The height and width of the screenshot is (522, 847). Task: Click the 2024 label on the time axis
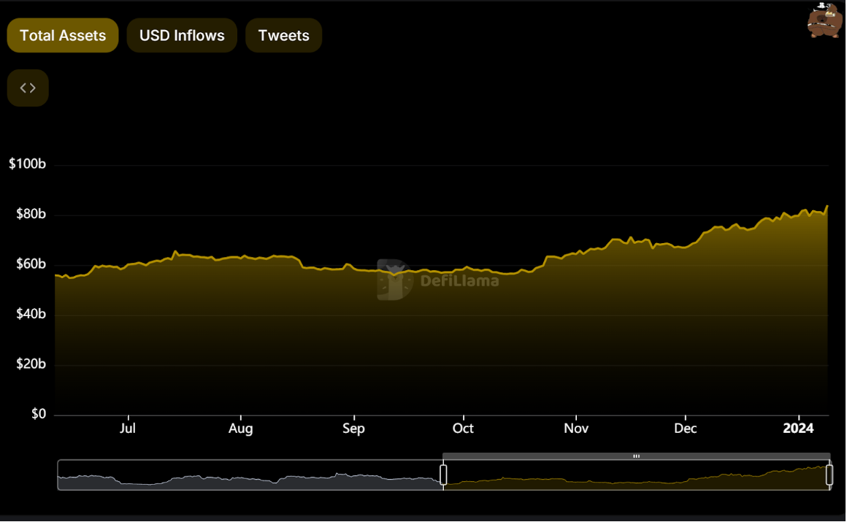coord(798,429)
